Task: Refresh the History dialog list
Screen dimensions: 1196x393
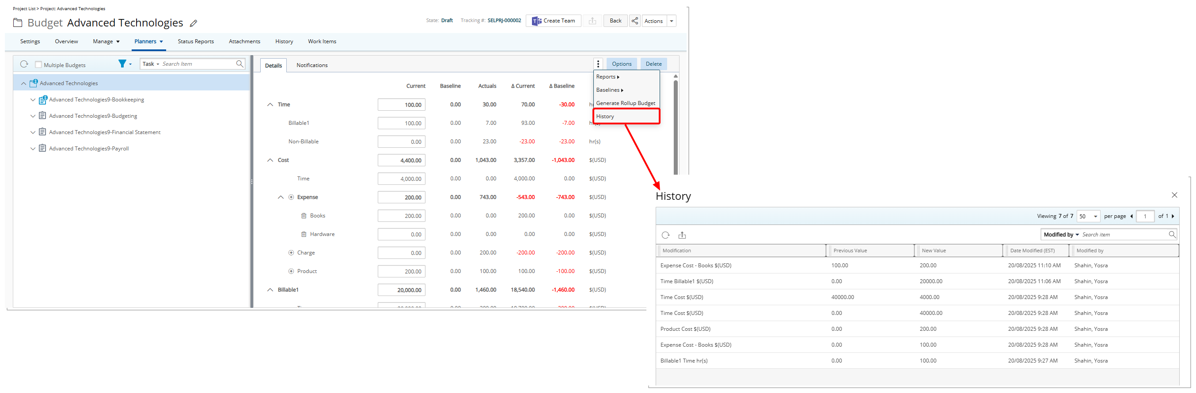Action: (665, 235)
